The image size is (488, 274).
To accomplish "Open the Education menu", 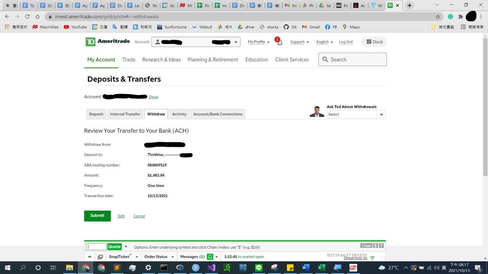I will pyautogui.click(x=257, y=59).
